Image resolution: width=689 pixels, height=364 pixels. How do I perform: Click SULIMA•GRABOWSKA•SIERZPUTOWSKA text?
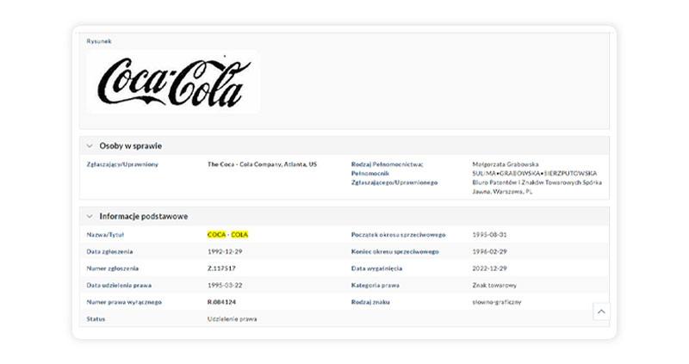point(535,174)
